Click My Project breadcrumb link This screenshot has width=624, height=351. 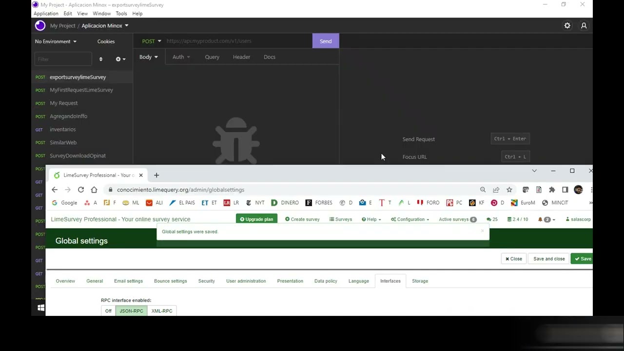(x=62, y=25)
